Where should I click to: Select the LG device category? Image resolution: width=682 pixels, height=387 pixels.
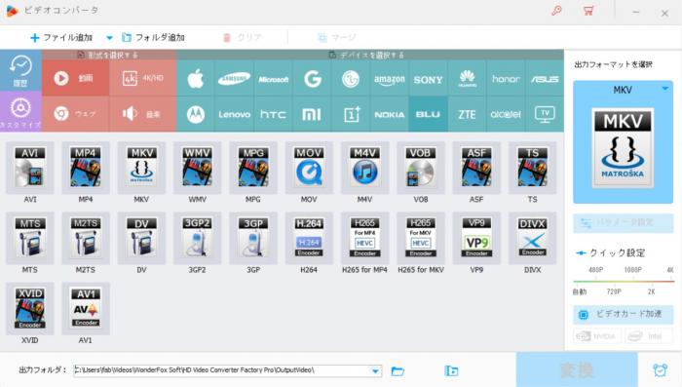[351, 79]
